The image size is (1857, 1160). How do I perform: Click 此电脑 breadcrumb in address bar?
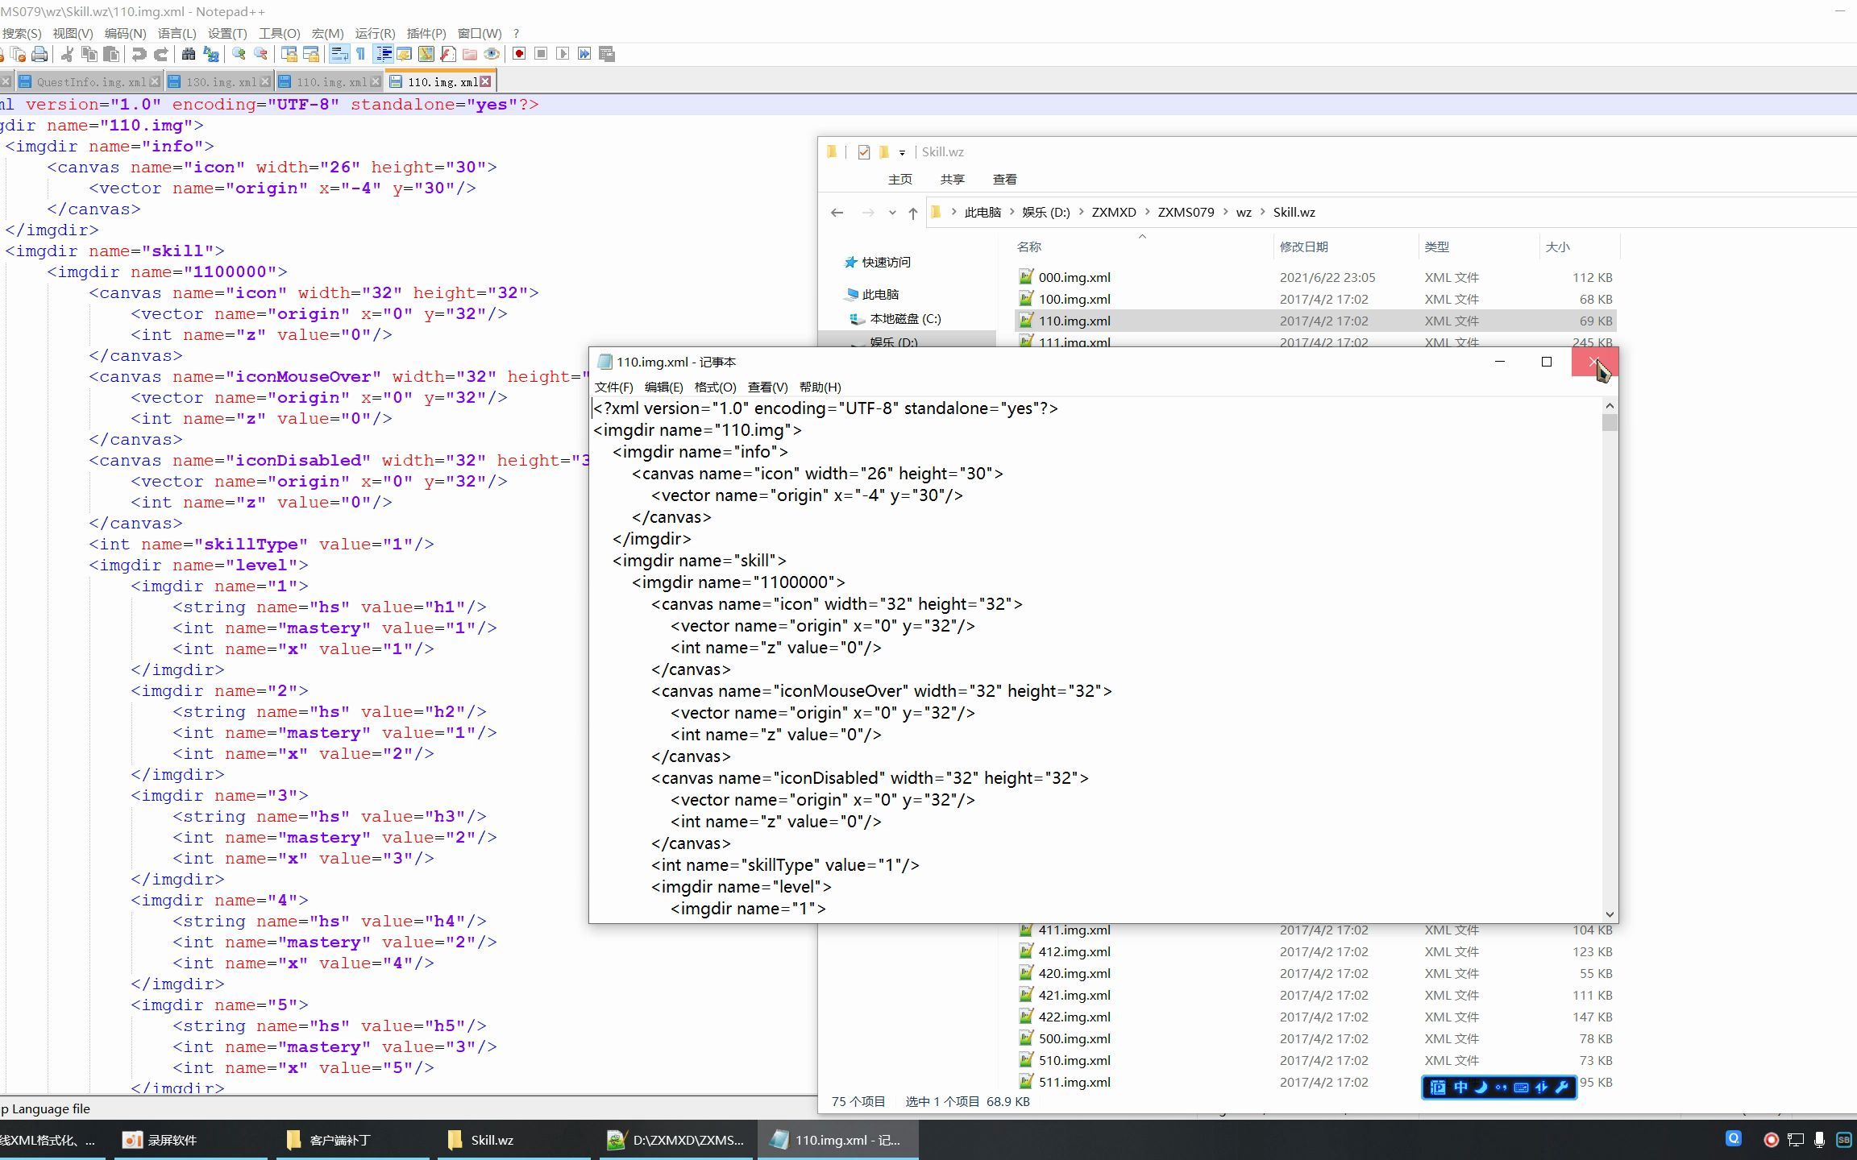click(982, 213)
